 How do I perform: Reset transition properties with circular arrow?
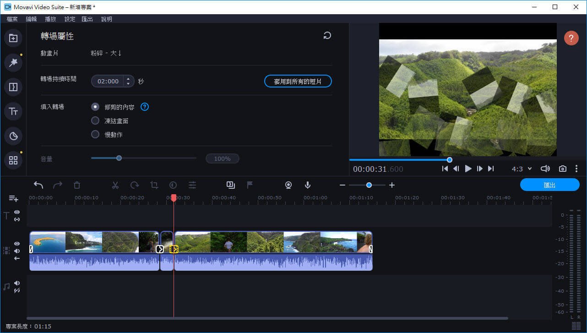327,35
